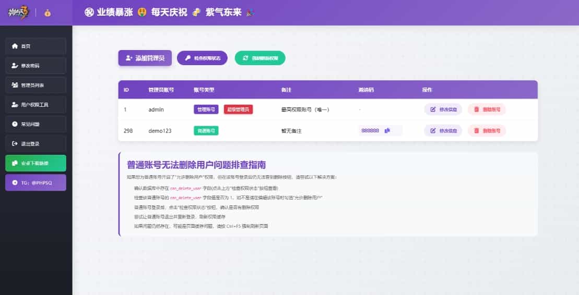Viewport: 579px width, 295px height.
Task: Click the copy icon beside invite code 888888
Action: point(387,131)
